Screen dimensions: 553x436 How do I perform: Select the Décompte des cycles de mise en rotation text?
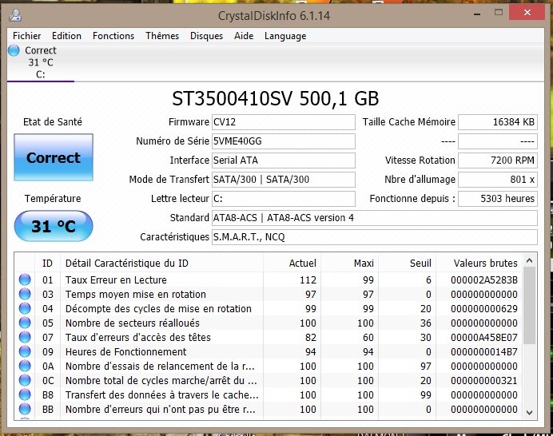pyautogui.click(x=158, y=309)
